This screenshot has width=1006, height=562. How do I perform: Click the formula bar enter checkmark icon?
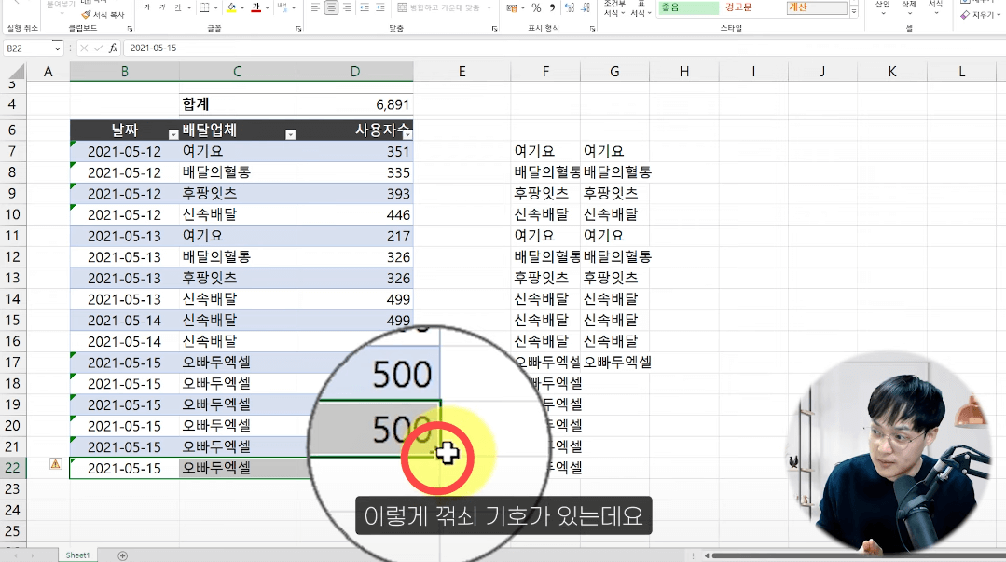coord(98,48)
